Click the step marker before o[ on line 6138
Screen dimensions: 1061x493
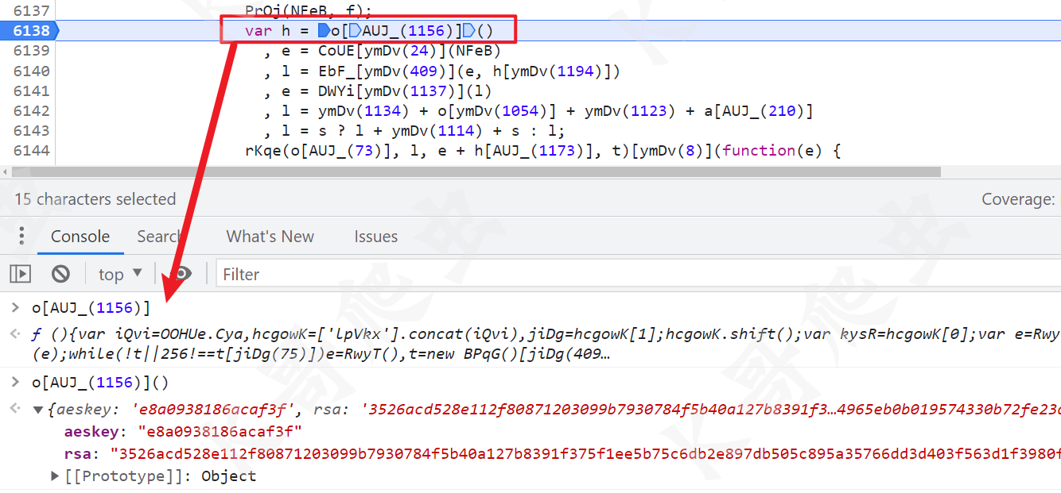323,31
